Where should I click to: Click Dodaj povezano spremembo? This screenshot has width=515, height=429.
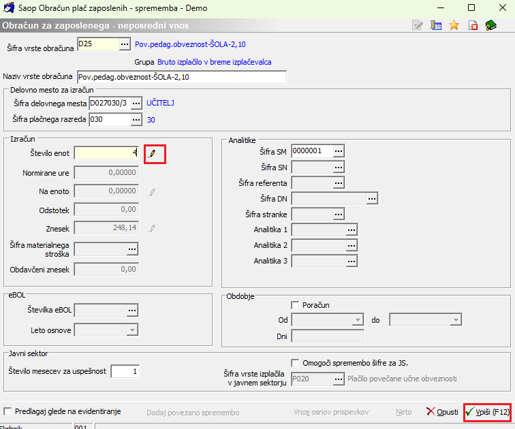[x=193, y=413]
